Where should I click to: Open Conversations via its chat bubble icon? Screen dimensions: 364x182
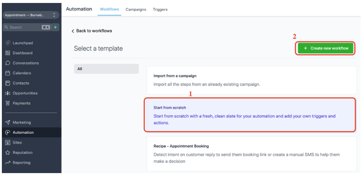point(8,63)
